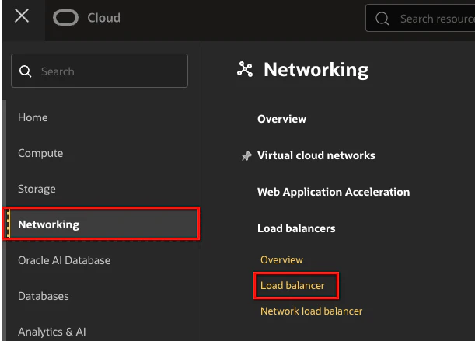The image size is (475, 341).
Task: Open the Overview link under Load balancers
Action: [x=281, y=259]
